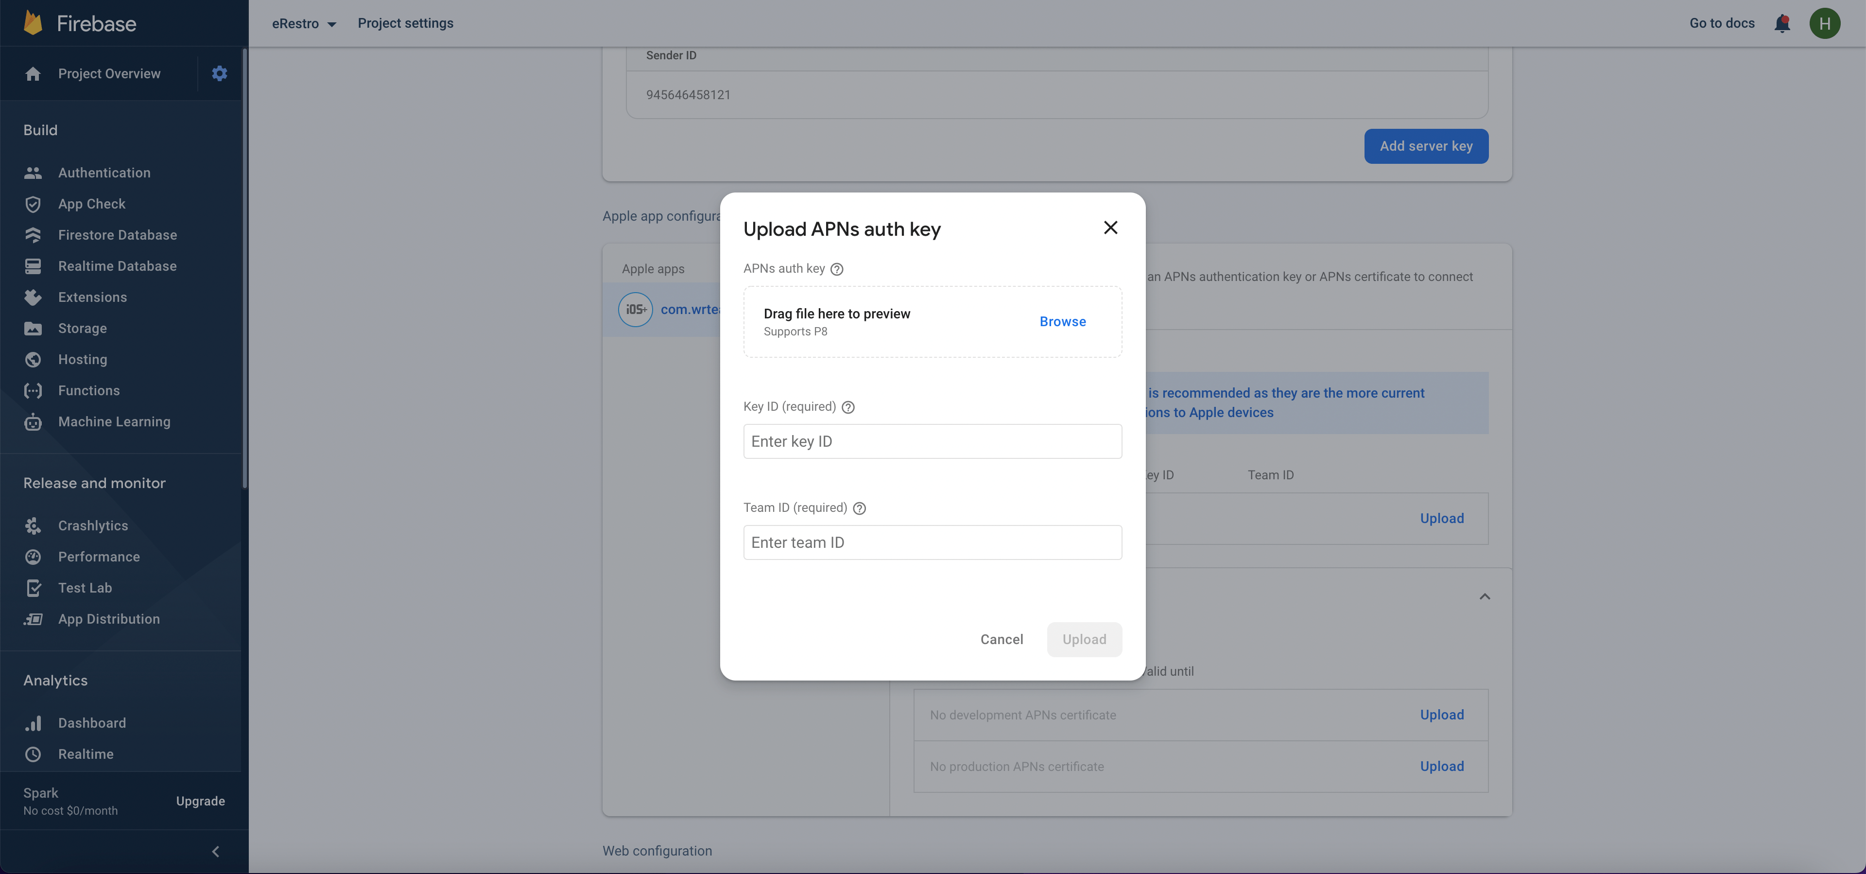Click the Authentication people icon
1866x874 pixels.
point(33,173)
